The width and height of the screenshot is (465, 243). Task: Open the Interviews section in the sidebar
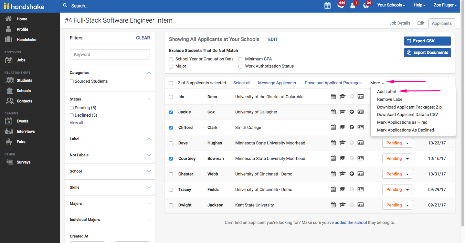[25, 131]
